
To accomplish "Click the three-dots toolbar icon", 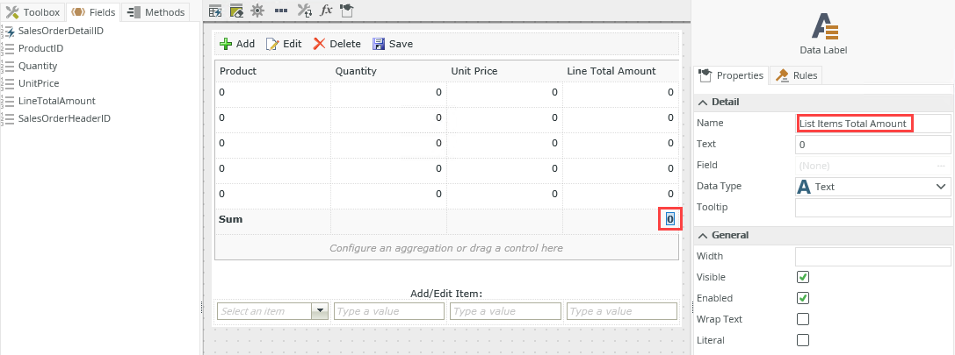I will (280, 11).
